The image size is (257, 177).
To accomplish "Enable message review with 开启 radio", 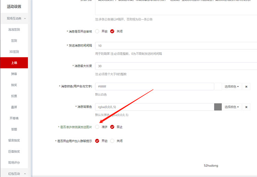I will pyautogui.click(x=97, y=31).
